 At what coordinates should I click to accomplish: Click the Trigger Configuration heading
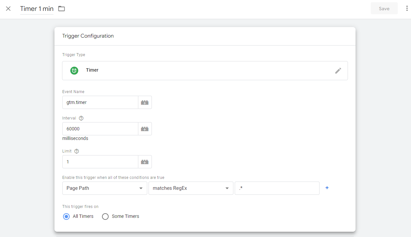88,36
